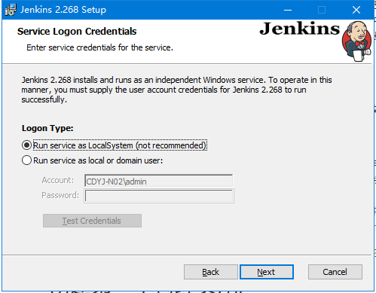The width and height of the screenshot is (376, 293).
Task: Click the Jenkins butler mascot logo
Action: [356, 41]
